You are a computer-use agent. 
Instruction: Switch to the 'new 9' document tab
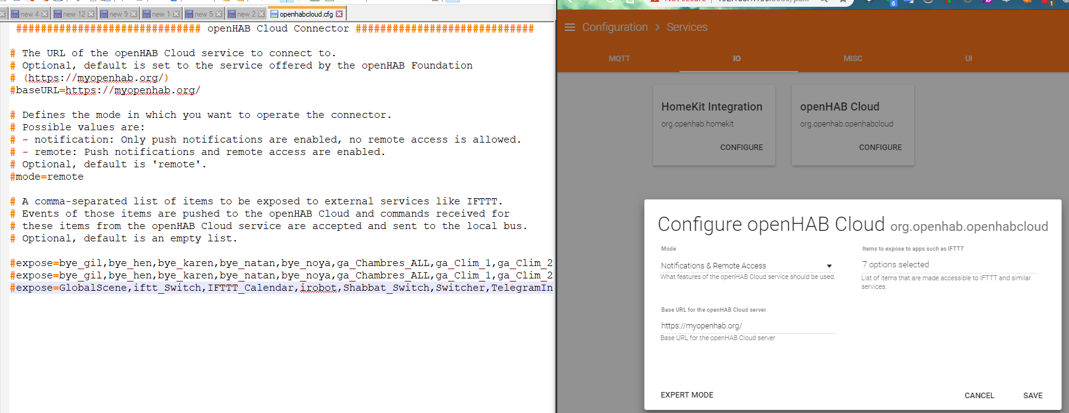119,14
